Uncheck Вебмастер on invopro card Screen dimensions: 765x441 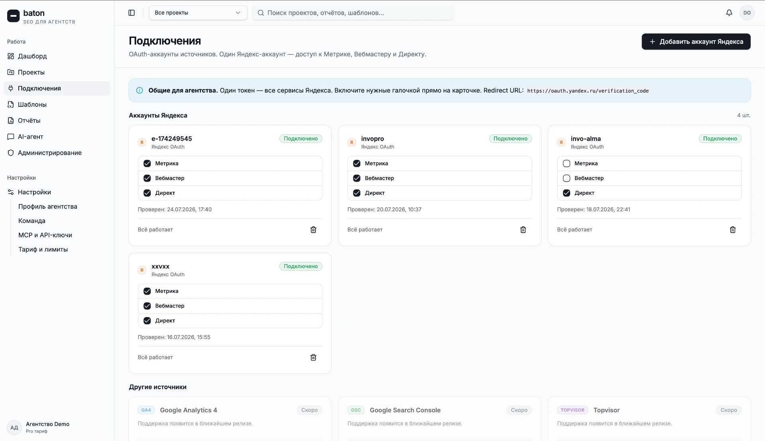(357, 178)
